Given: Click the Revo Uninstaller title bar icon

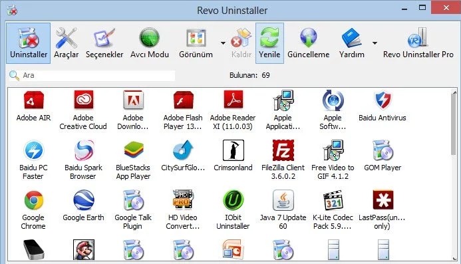Looking at the screenshot, I should (x=13, y=10).
